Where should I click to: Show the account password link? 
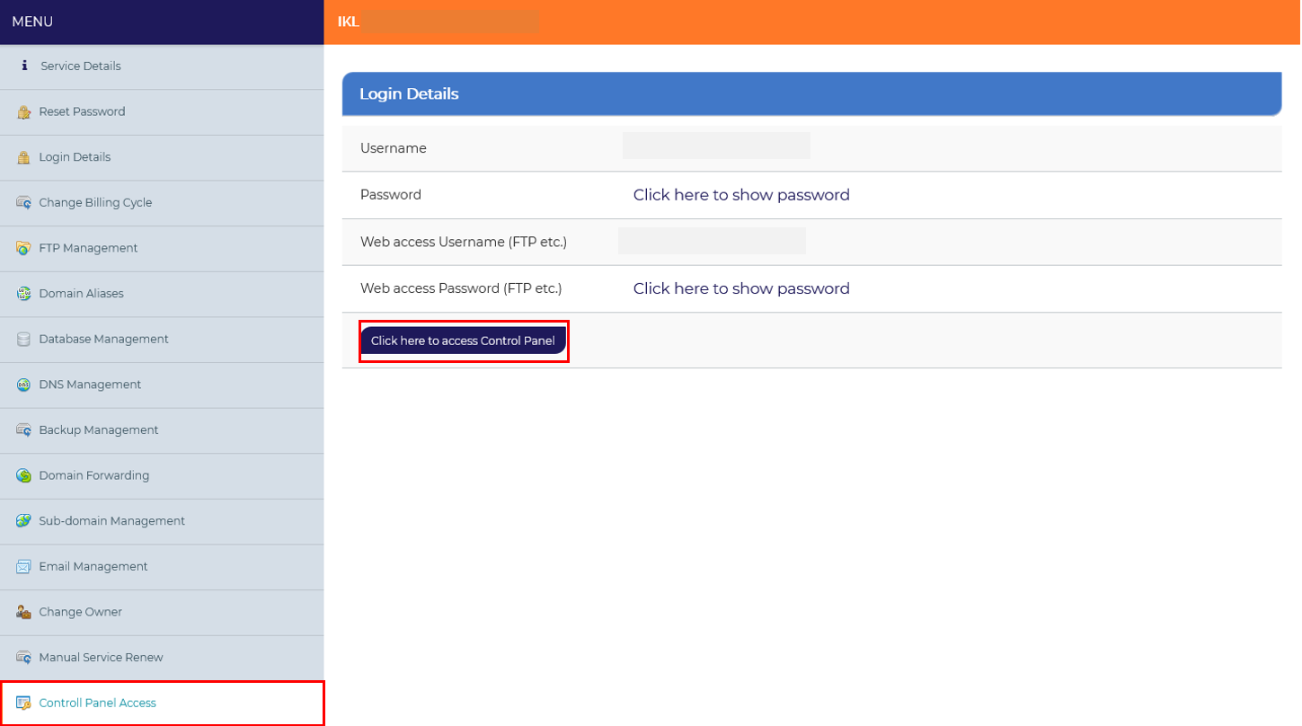click(x=741, y=195)
